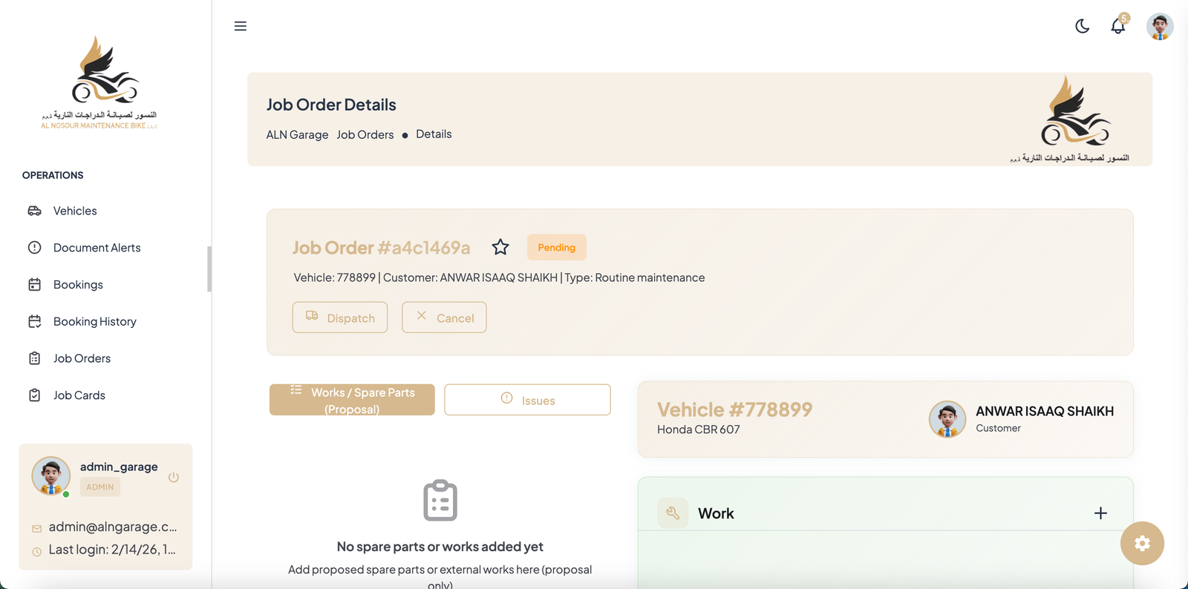The width and height of the screenshot is (1188, 589).
Task: Click the wrench icon in Work card
Action: (x=673, y=513)
